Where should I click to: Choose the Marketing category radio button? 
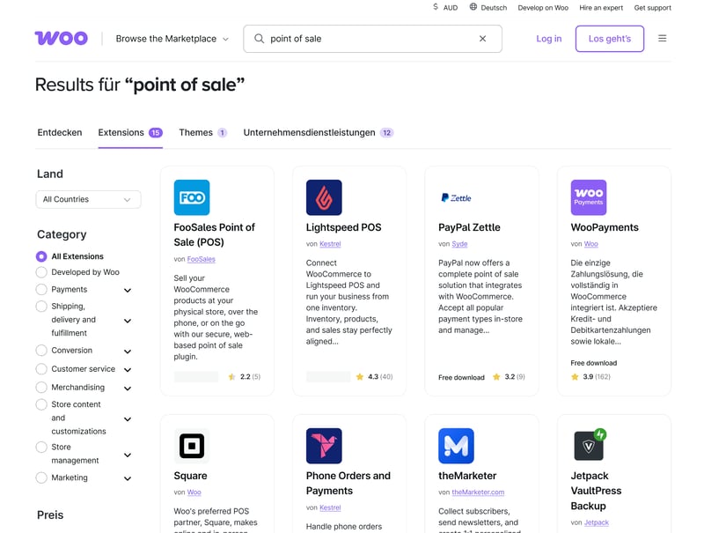pyautogui.click(x=41, y=477)
